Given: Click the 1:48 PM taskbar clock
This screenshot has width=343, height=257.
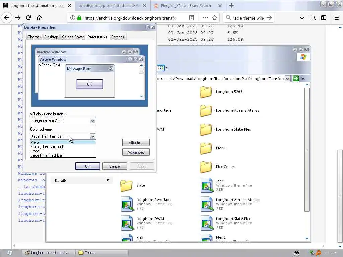Looking at the screenshot, I should (331, 253).
